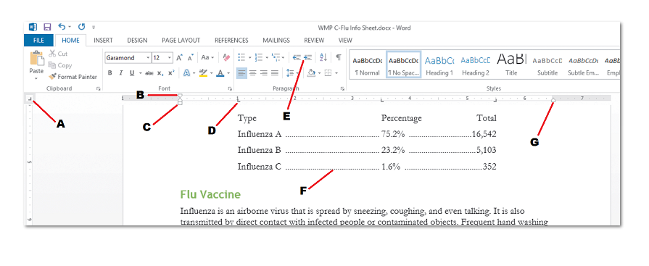649x266 pixels.
Task: Click the Clear All Formatting icon
Action: 226,57
